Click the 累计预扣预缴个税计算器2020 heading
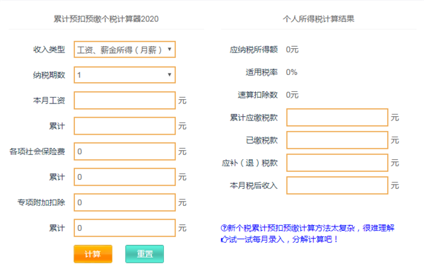424x276 pixels. (x=106, y=19)
